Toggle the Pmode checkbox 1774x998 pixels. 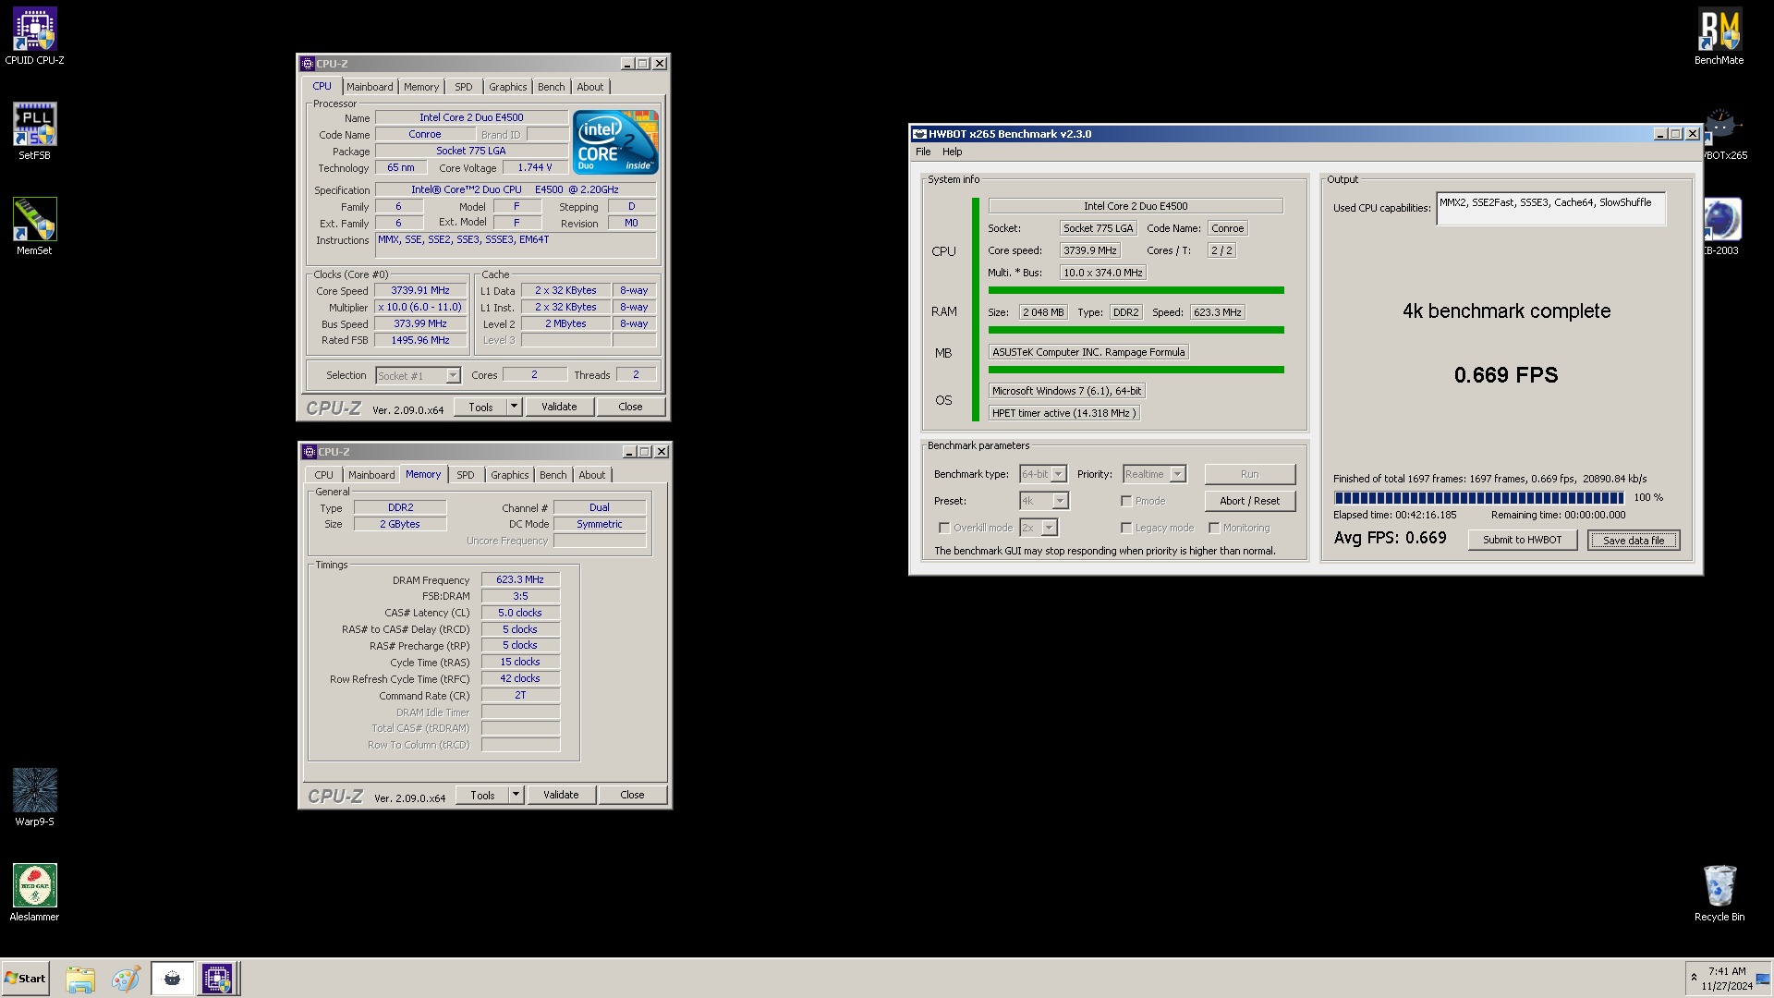tap(1126, 501)
